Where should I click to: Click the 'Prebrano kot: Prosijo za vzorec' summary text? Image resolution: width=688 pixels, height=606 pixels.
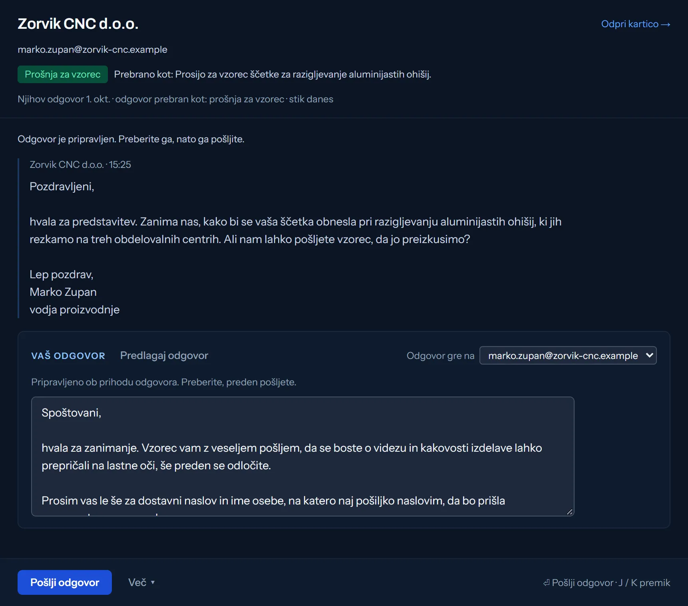point(272,74)
